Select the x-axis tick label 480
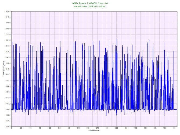Image resolution: width=180 pixels, height=135 pixels. (x=164, y=128)
